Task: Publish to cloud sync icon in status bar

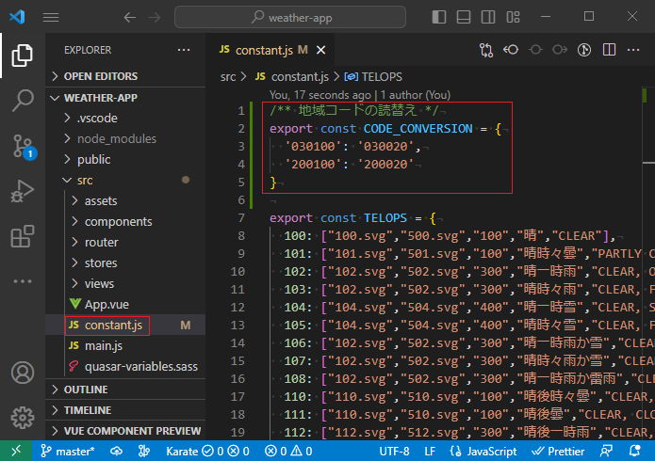Action: pyautogui.click(x=116, y=451)
